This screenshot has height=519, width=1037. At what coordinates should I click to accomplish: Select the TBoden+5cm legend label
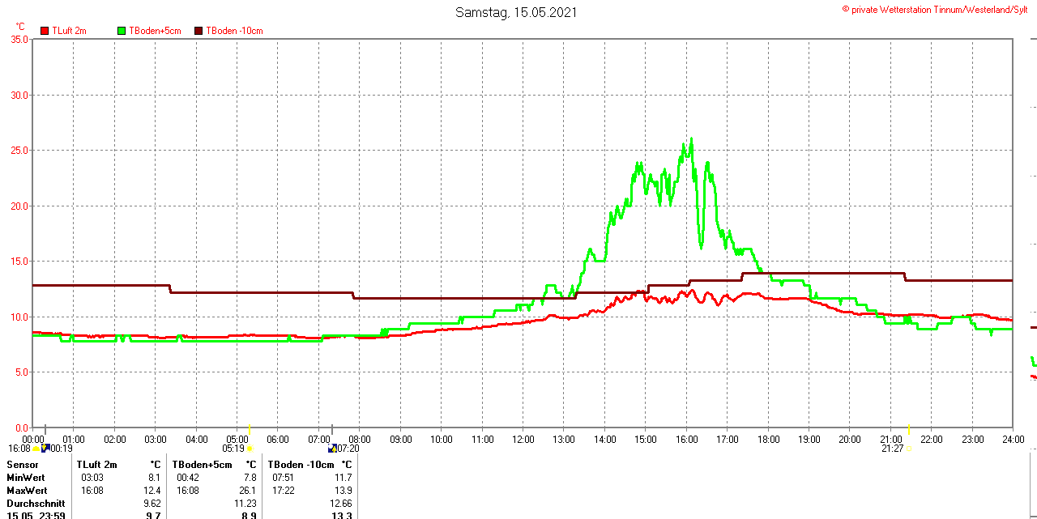coord(155,31)
